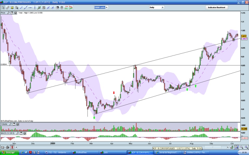Open MACD indicator wrench settings
The width and height of the screenshot is (249, 155).
click(x=18, y=133)
